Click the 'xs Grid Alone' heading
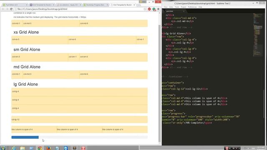 coord(26,32)
